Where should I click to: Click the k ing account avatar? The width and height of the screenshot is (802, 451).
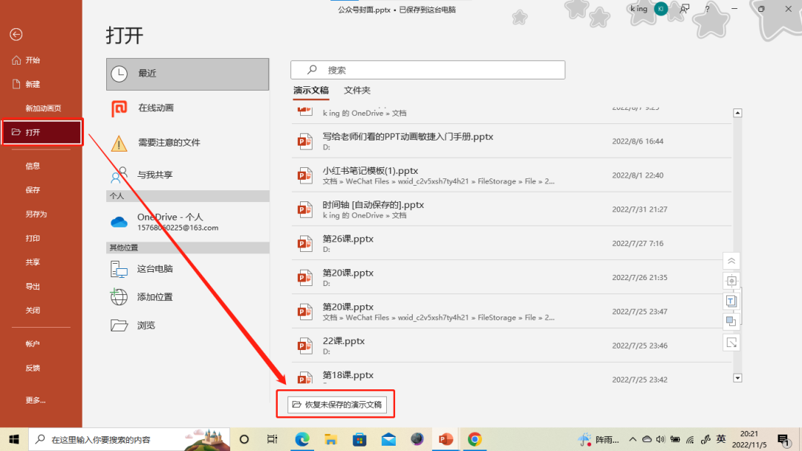(x=661, y=9)
